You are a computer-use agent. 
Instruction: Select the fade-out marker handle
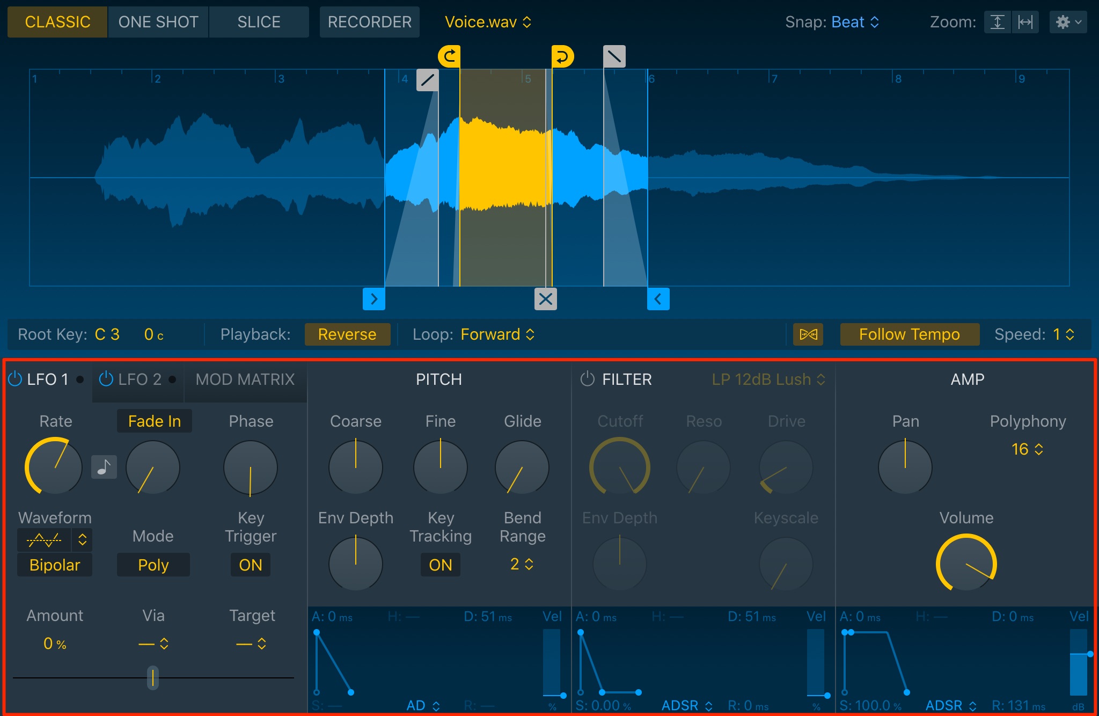(x=614, y=56)
